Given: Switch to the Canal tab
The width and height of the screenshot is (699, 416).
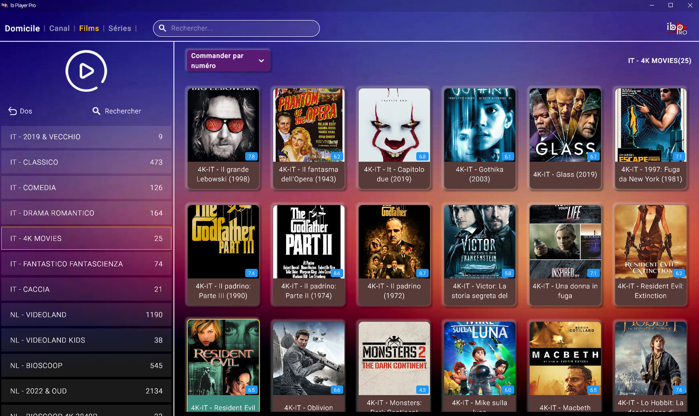Looking at the screenshot, I should [x=59, y=28].
